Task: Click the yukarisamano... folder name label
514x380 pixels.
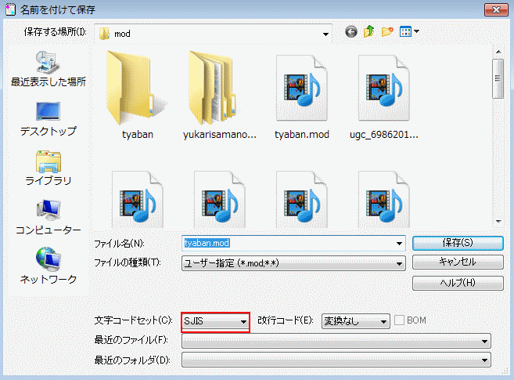Action: (219, 135)
